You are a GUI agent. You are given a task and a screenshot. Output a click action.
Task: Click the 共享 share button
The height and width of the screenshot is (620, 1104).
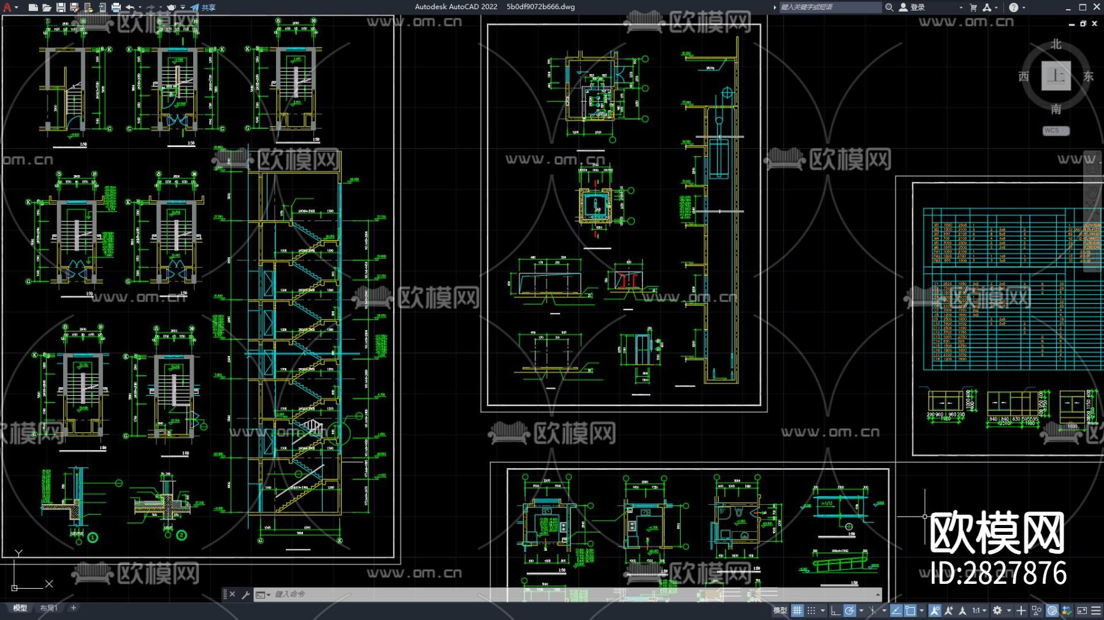click(203, 7)
